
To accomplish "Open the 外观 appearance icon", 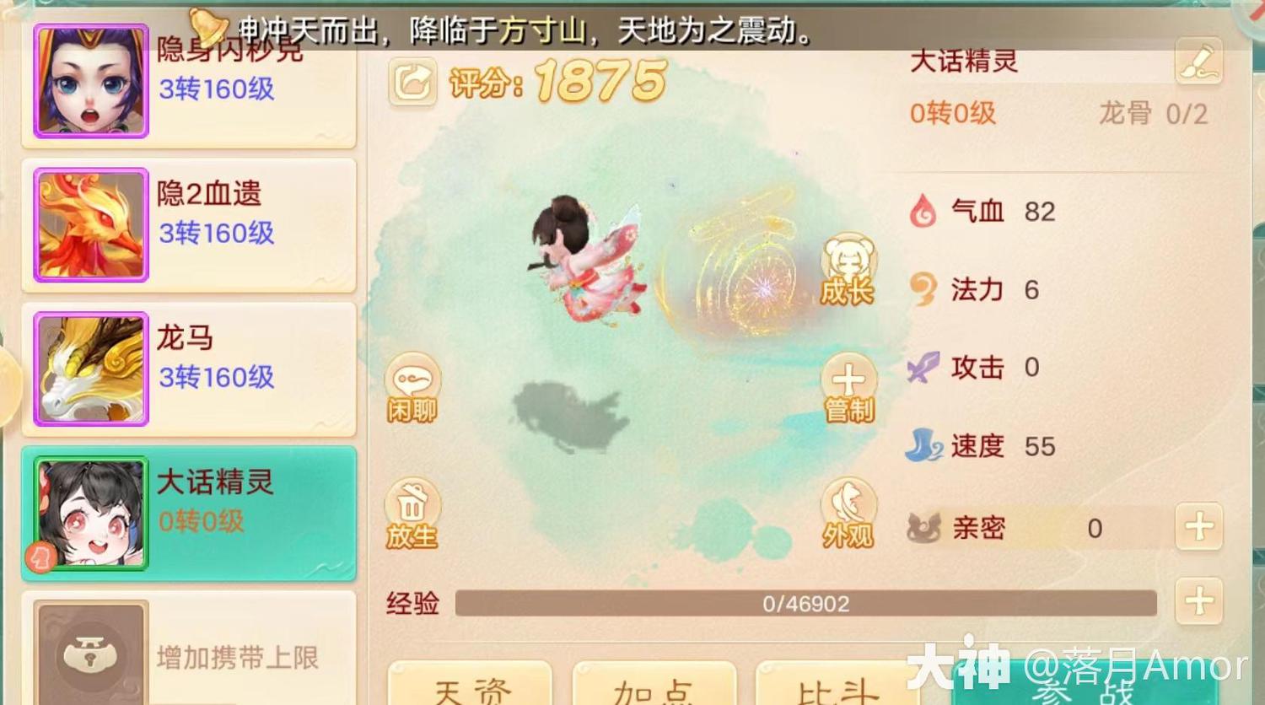I will coord(849,514).
